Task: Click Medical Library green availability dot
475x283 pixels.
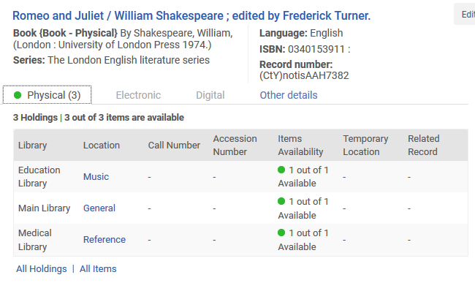Action: coord(281,233)
